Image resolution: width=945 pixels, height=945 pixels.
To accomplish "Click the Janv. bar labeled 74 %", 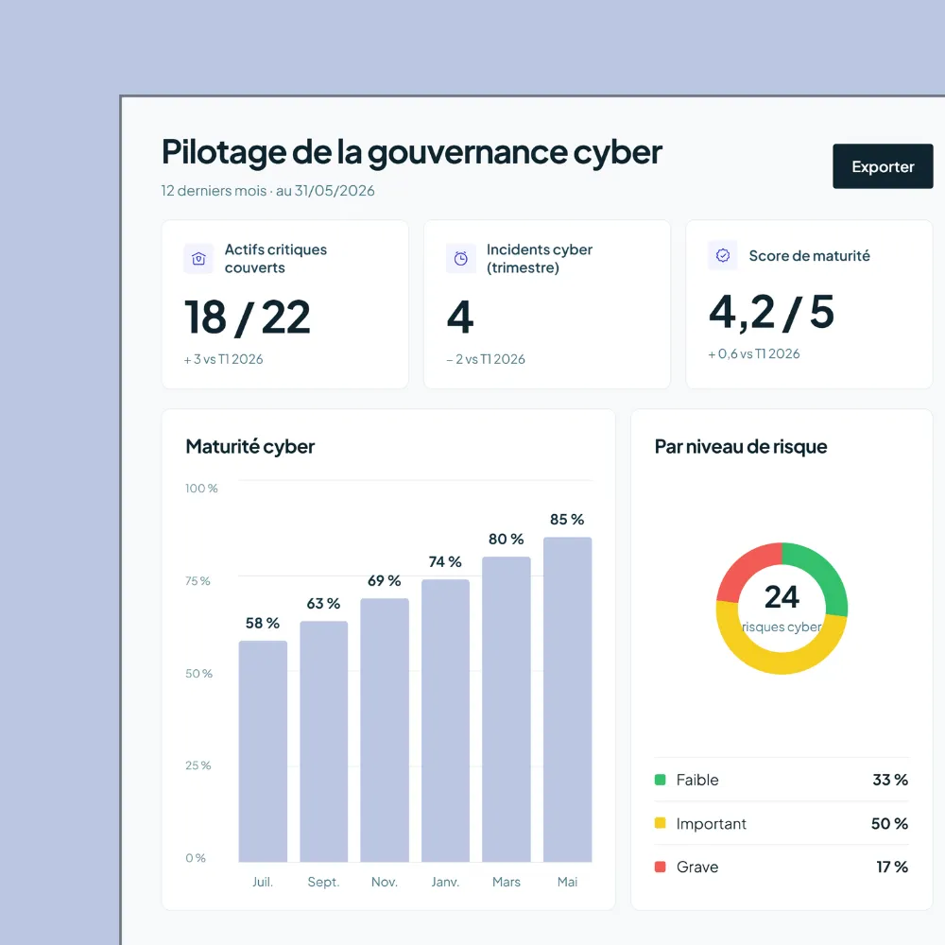I will coord(445,721).
